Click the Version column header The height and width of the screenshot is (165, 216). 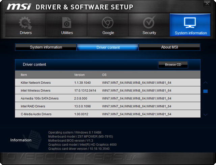(x=79, y=75)
